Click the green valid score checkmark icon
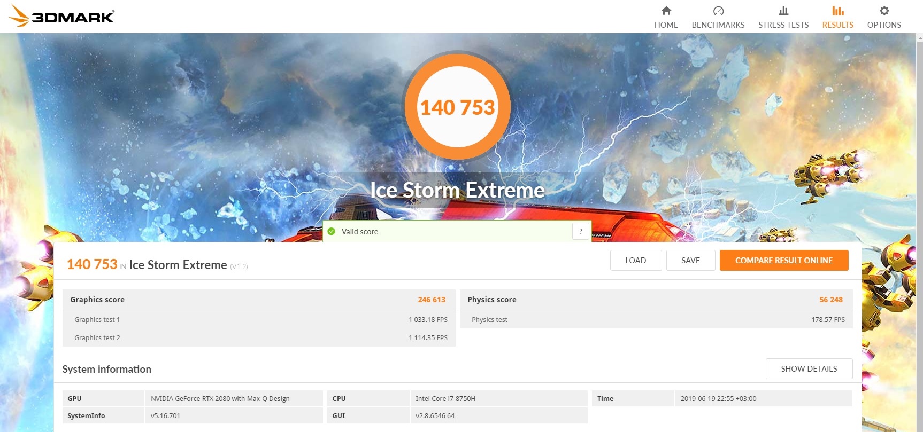923x432 pixels. point(332,231)
